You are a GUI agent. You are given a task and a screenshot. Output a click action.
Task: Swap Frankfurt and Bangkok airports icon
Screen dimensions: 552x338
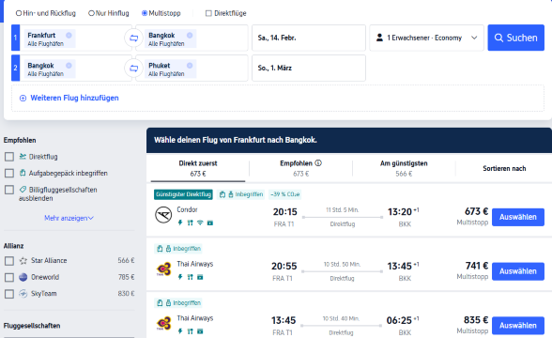[133, 38]
